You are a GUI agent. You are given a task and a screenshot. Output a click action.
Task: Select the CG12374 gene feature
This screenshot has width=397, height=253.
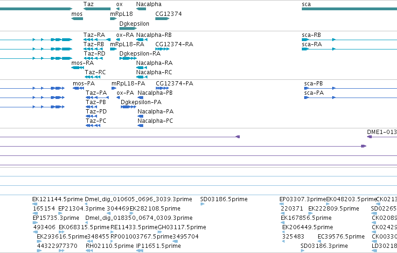click(x=162, y=19)
